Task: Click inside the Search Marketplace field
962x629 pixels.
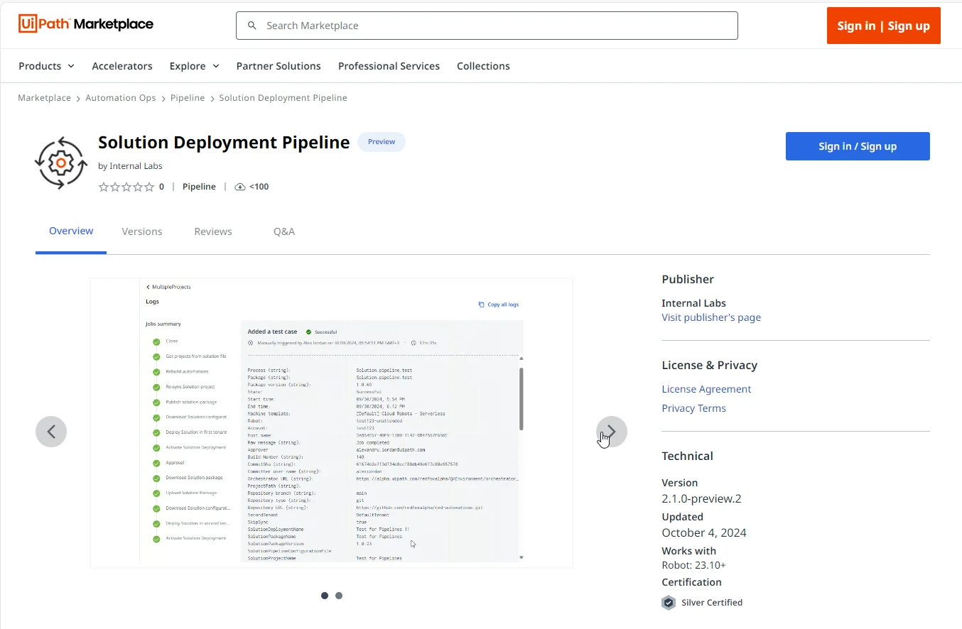Action: click(487, 25)
